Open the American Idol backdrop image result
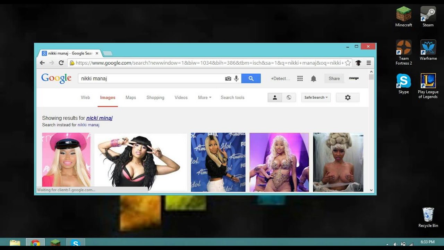The width and height of the screenshot is (444, 250). (218, 162)
